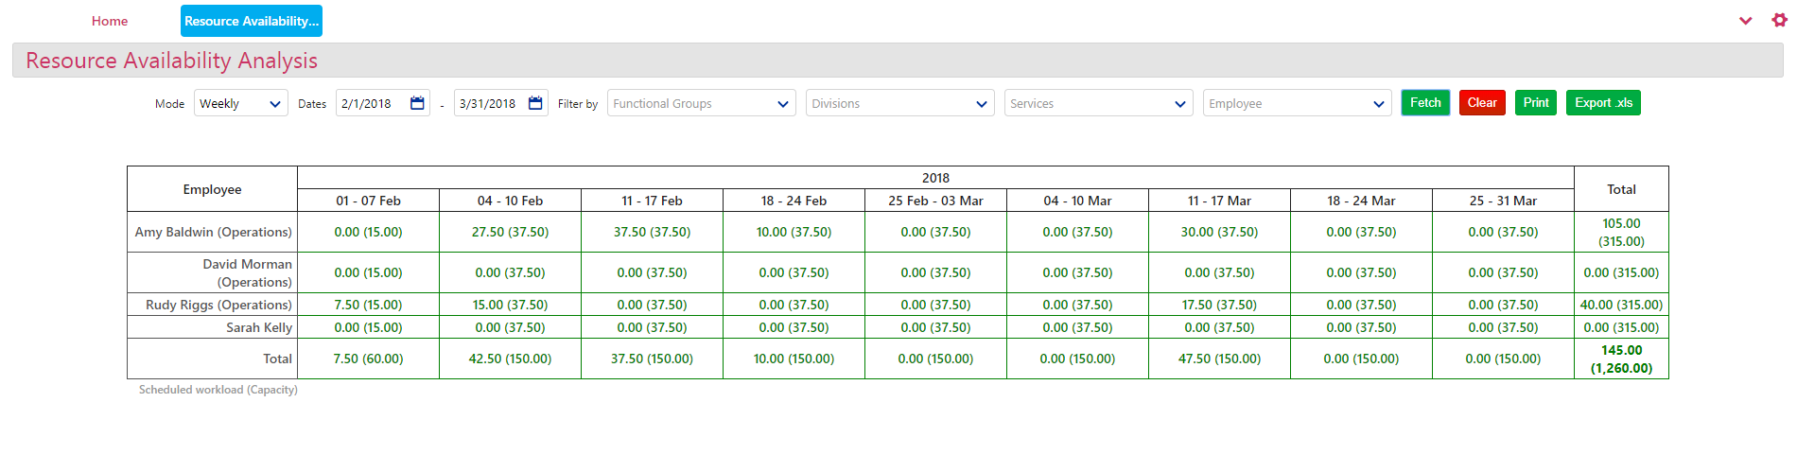Go to the Home tab
The height and width of the screenshot is (455, 1797).
click(x=110, y=21)
